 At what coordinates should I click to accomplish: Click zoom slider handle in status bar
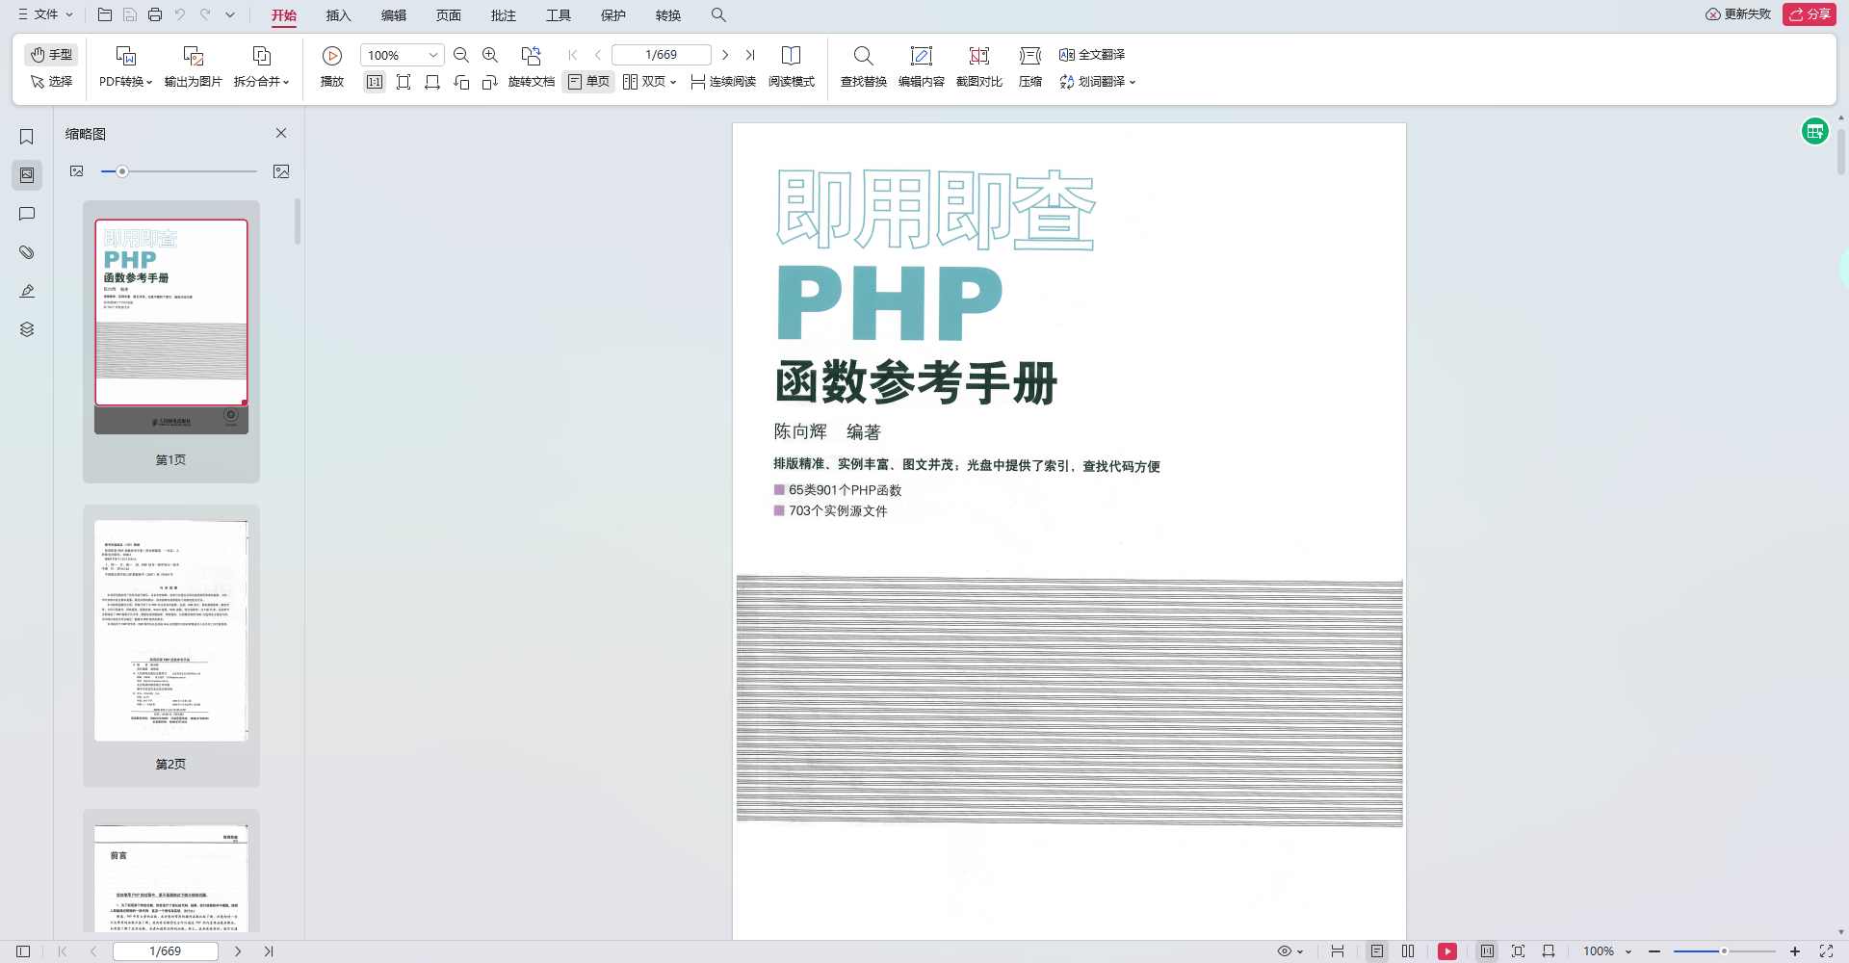pyautogui.click(x=1724, y=951)
